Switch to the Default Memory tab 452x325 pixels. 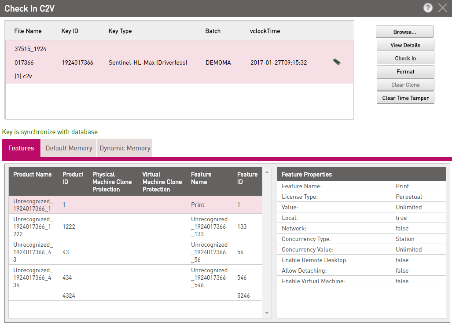(x=68, y=148)
